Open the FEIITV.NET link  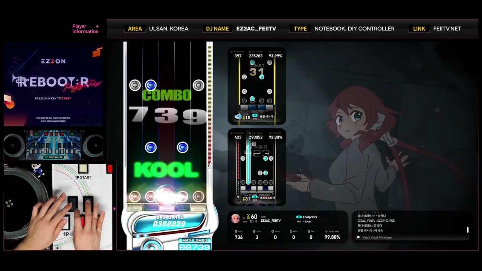447,29
